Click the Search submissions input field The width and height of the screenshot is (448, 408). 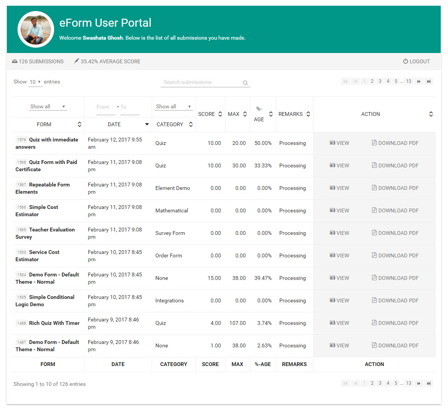click(202, 82)
